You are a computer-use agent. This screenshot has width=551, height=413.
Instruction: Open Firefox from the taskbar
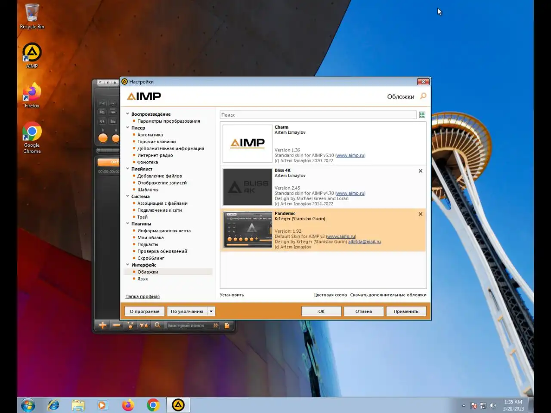pos(128,405)
